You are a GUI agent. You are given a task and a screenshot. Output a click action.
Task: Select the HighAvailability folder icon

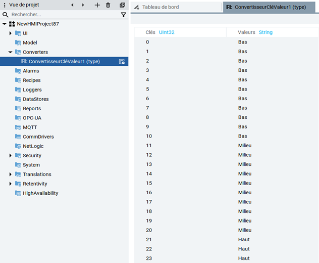(x=18, y=193)
